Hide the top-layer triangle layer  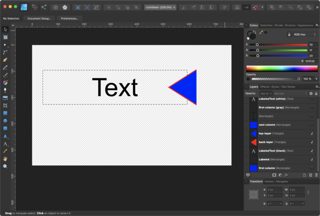[x=312, y=133]
